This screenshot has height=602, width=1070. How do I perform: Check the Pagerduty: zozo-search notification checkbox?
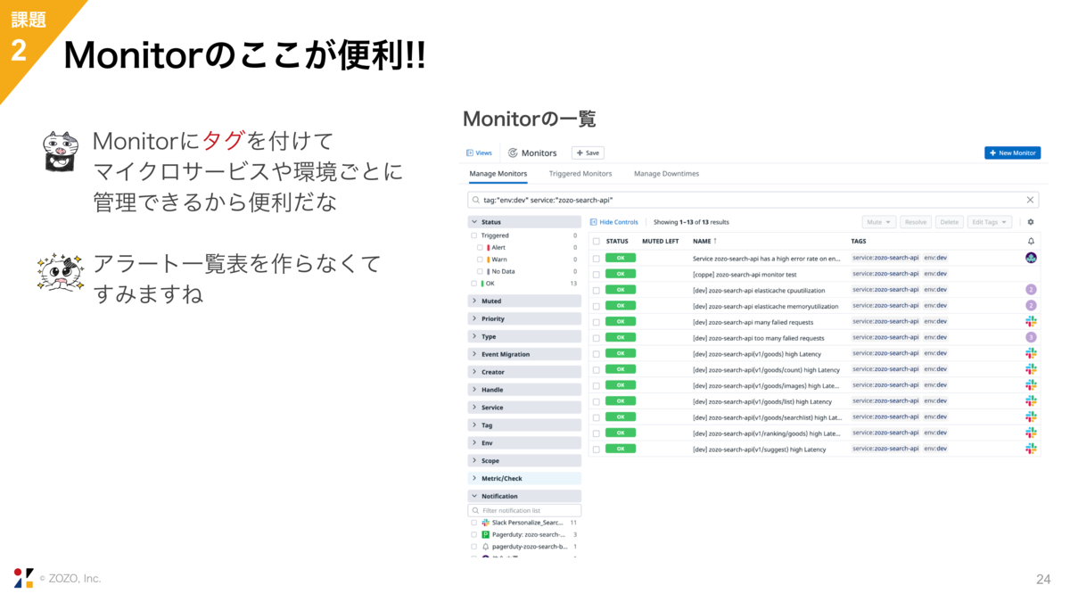pyautogui.click(x=474, y=534)
